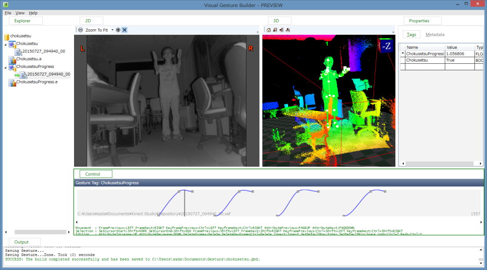Open the File menu

[8, 13]
